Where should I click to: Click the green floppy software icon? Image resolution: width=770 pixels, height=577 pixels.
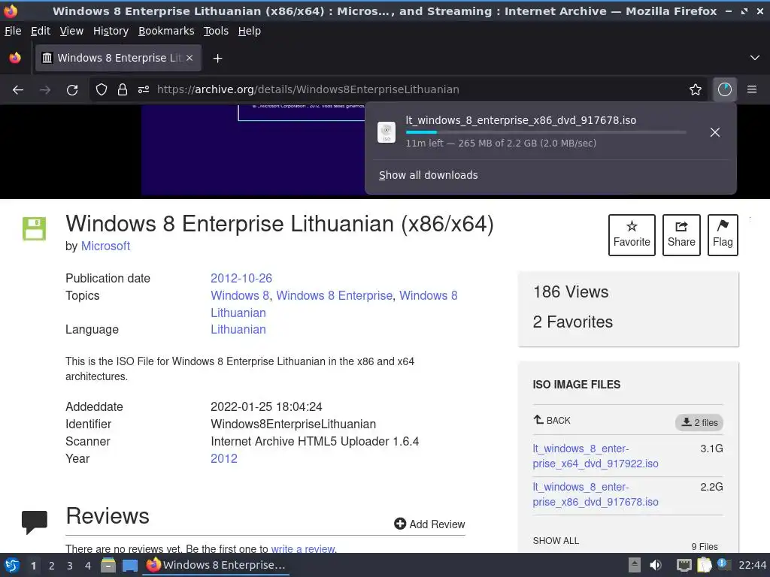pos(35,228)
